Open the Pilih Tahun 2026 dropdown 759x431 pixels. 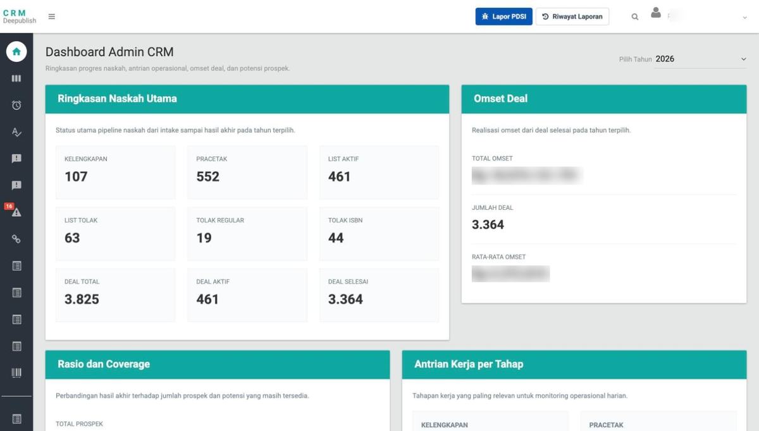coord(701,59)
